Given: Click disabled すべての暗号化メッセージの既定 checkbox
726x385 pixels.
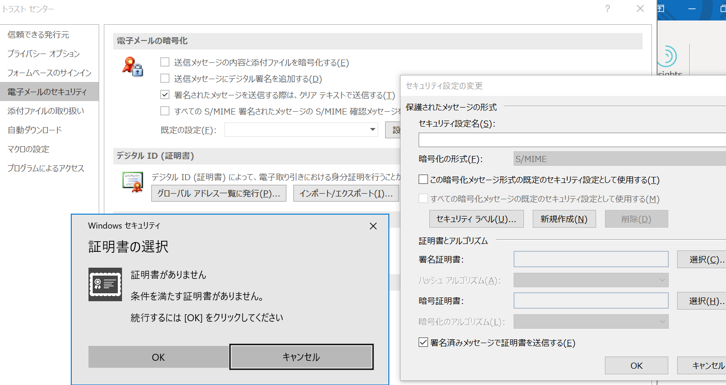Looking at the screenshot, I should point(423,198).
